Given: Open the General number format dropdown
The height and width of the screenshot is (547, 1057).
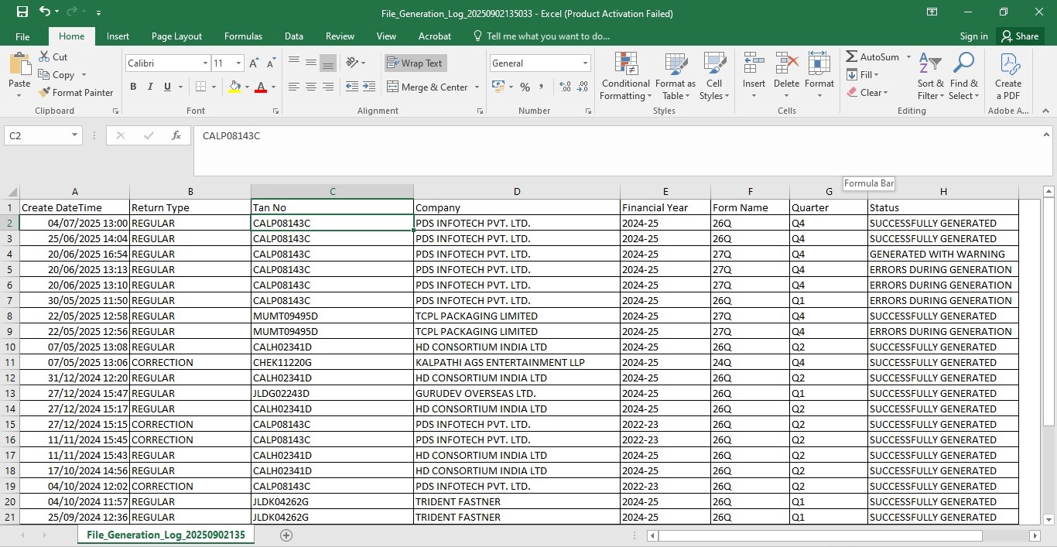Looking at the screenshot, I should [585, 63].
